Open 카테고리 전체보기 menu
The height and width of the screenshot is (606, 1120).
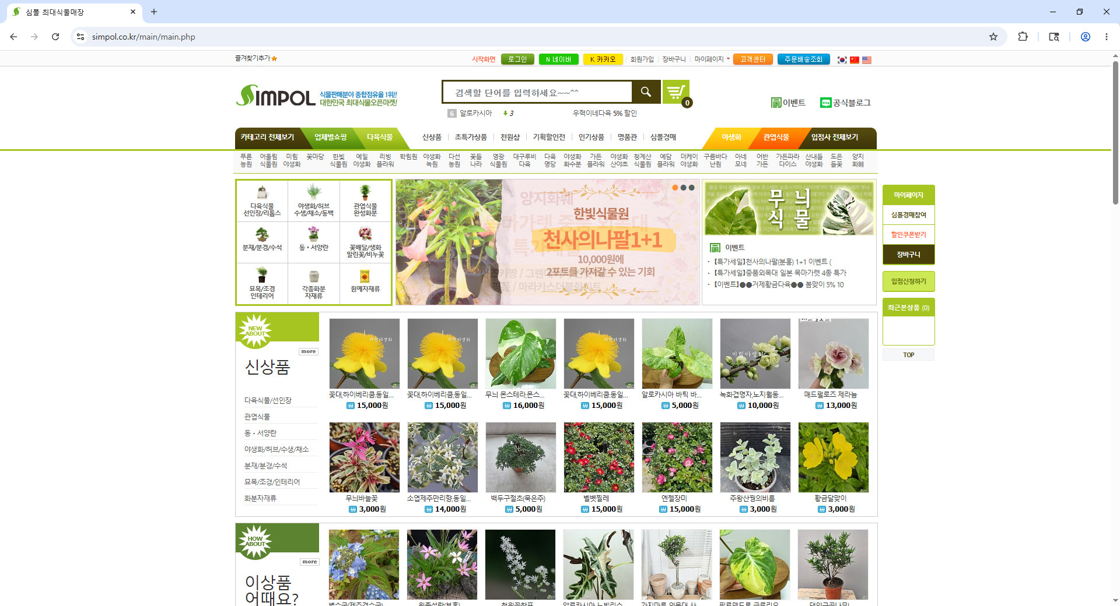click(267, 138)
